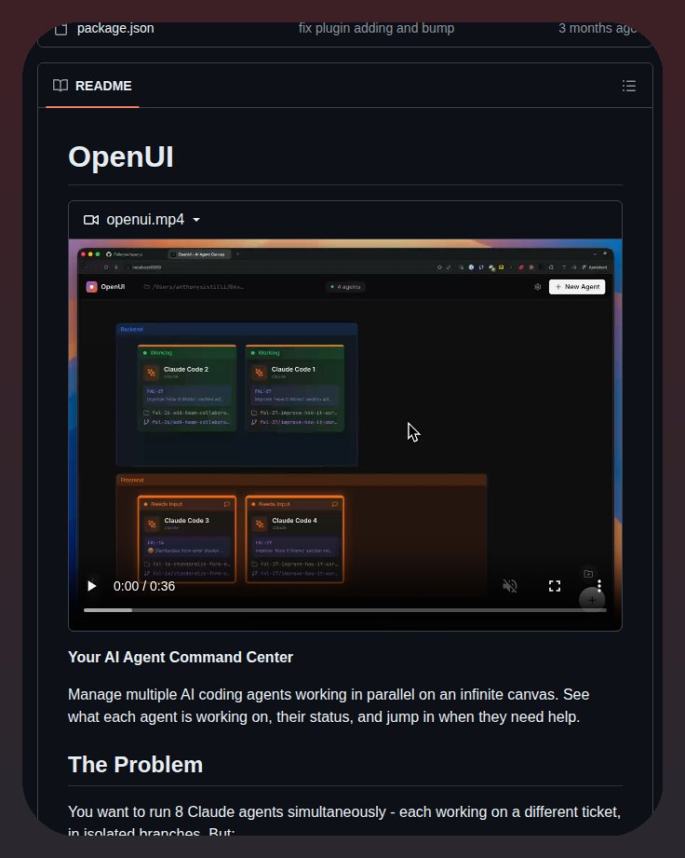Click the chat icon on Claude Code 3 card
Viewport: 685px width, 858px height.
tap(227, 504)
